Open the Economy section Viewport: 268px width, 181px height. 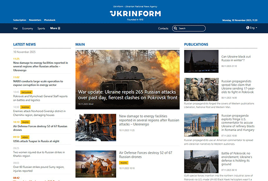pos(28,29)
